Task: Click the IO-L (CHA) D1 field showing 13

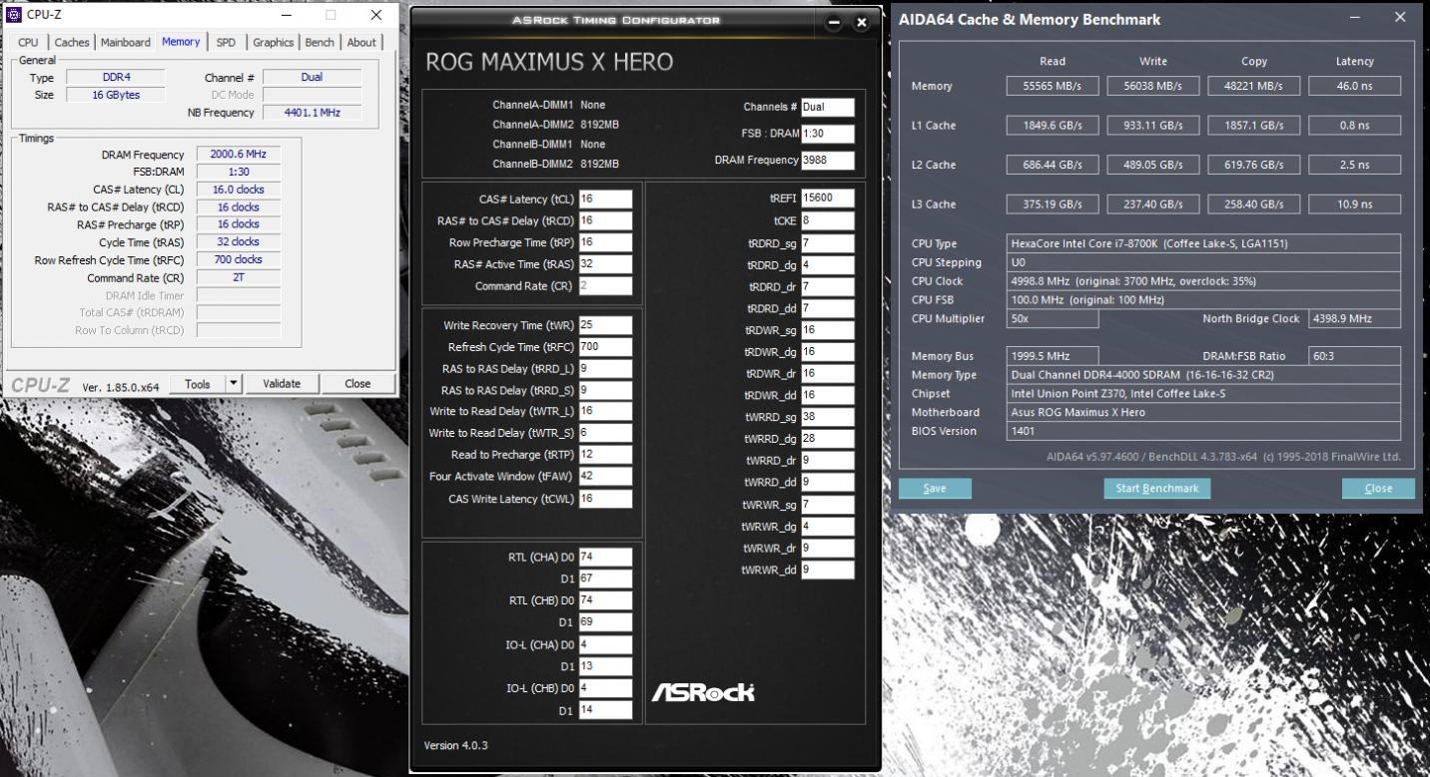Action: pos(605,666)
